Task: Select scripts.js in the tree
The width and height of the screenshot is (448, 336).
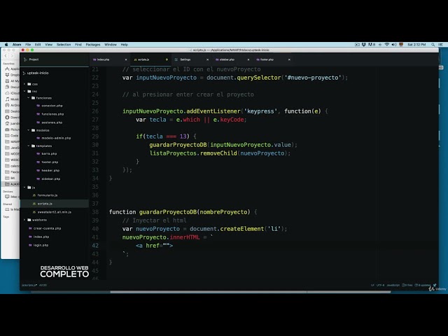Action: click(x=55, y=204)
